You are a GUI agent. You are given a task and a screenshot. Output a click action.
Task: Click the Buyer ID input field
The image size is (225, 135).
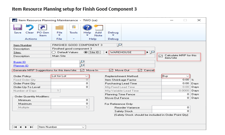pyautogui.click(x=65, y=62)
